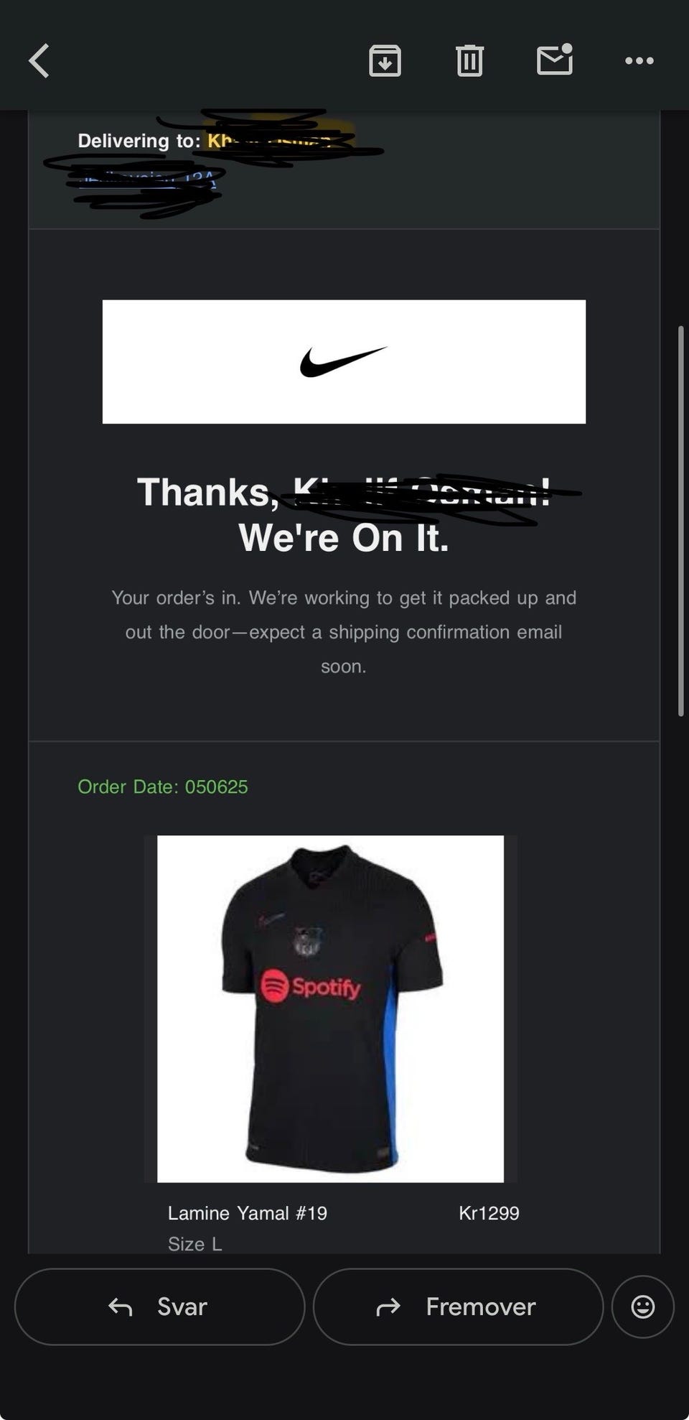Tap the Delivering to recipient label
Image resolution: width=689 pixels, height=1420 pixels.
pyautogui.click(x=139, y=140)
